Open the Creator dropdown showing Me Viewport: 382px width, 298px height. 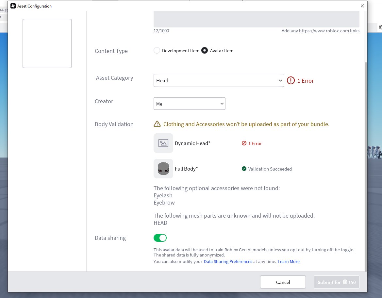189,104
